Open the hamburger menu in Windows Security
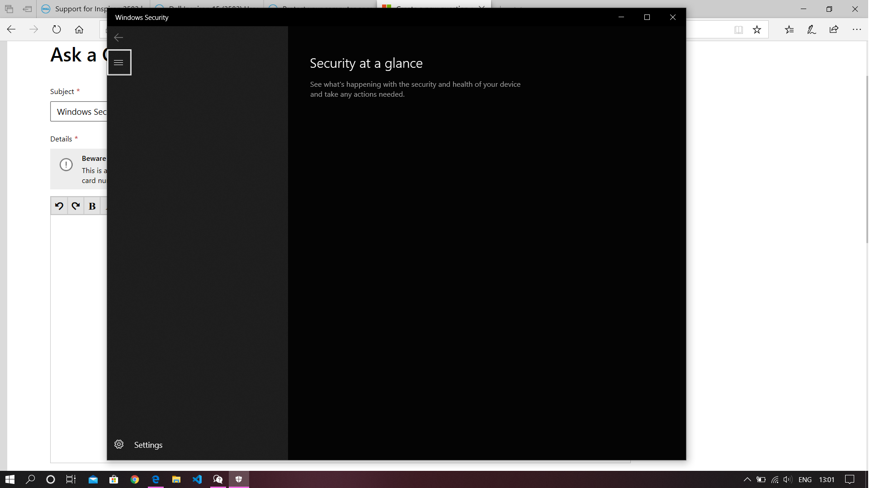The width and height of the screenshot is (870, 488). point(119,62)
